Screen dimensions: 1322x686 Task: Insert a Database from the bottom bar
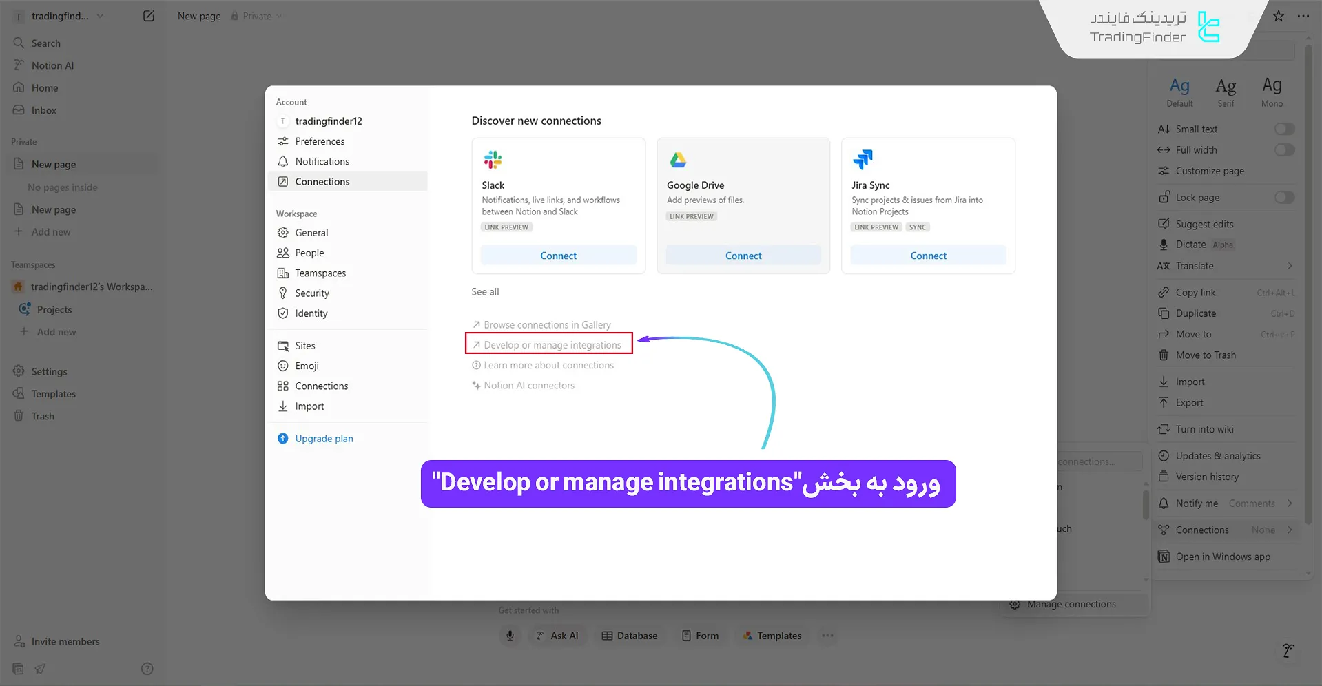coord(629,636)
